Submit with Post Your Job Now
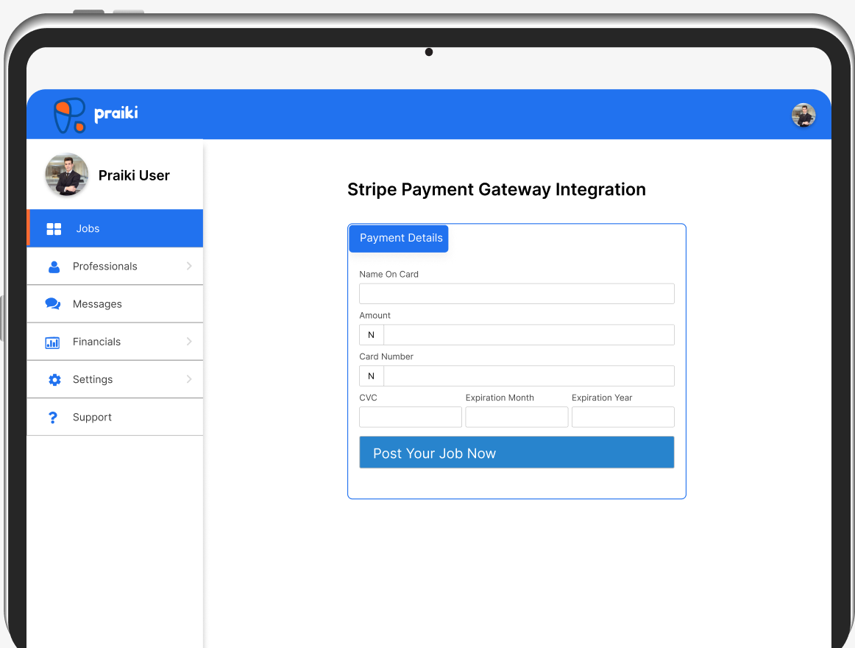855x648 pixels. coord(517,452)
